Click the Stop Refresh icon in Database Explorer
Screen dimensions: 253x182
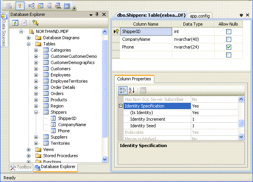(x=24, y=23)
